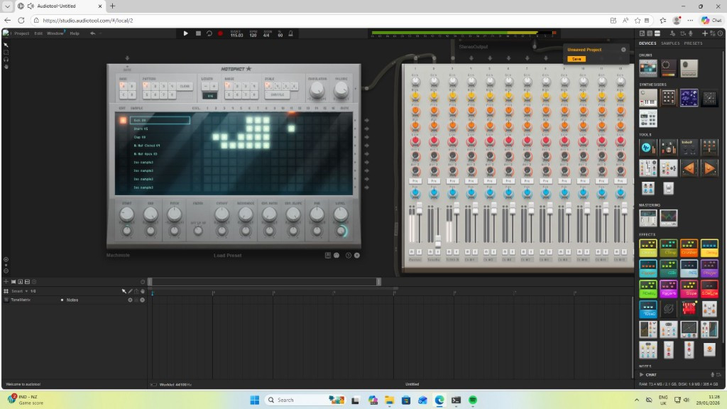Click the Save button in Unsaved Project popup

[x=576, y=59]
